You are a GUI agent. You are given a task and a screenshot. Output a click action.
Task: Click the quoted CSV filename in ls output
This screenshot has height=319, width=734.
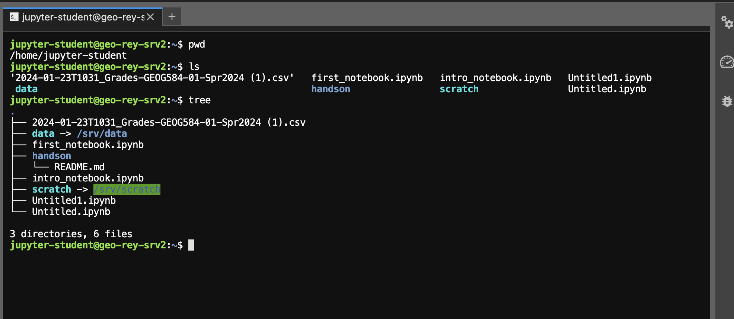[152, 78]
